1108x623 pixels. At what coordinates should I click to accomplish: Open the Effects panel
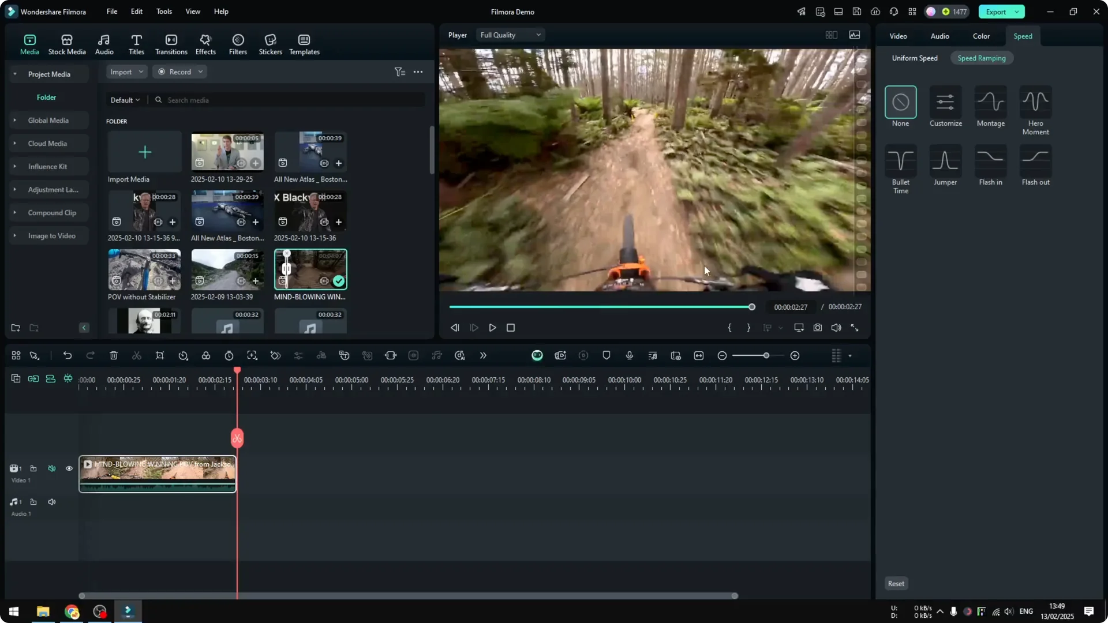coord(205,43)
